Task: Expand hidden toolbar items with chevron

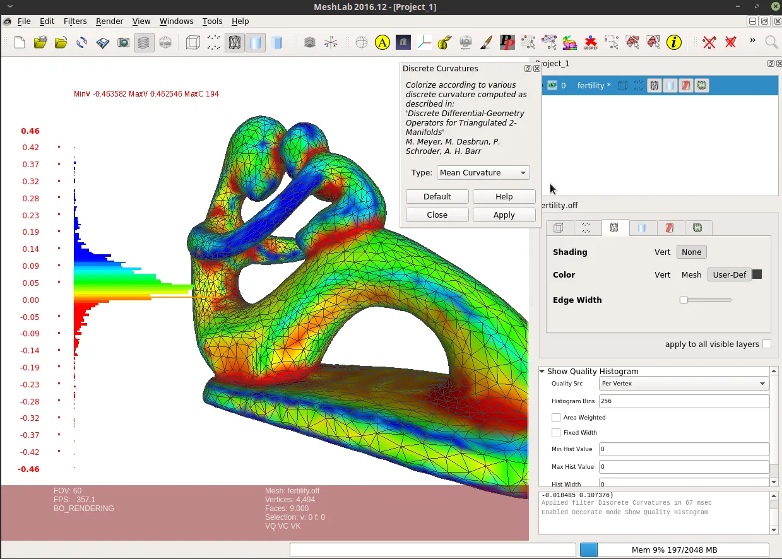Action: (752, 40)
